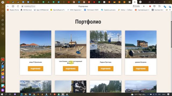Click the gray bookmark icon in the address bar
Screen dimensions: 172x96
tap(144, 6)
